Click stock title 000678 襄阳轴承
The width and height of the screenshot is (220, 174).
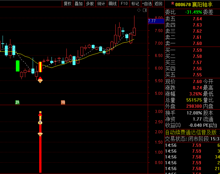pyautogui.click(x=194, y=5)
